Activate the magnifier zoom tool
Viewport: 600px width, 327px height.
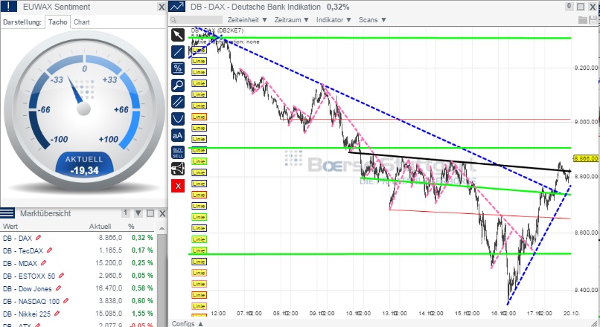point(178,85)
